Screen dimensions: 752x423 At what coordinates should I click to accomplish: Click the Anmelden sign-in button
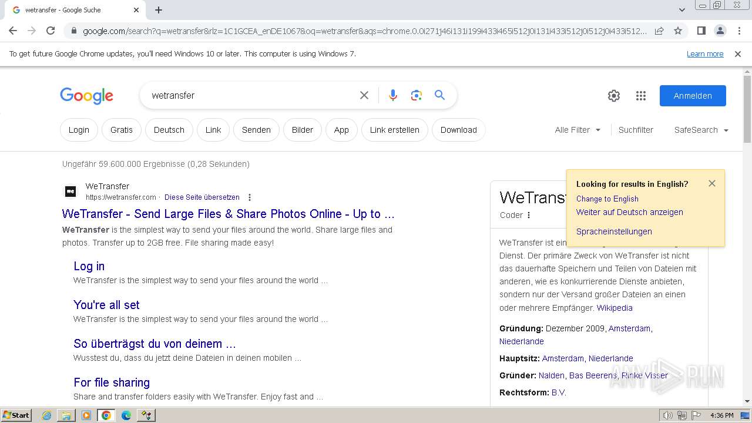pyautogui.click(x=693, y=96)
